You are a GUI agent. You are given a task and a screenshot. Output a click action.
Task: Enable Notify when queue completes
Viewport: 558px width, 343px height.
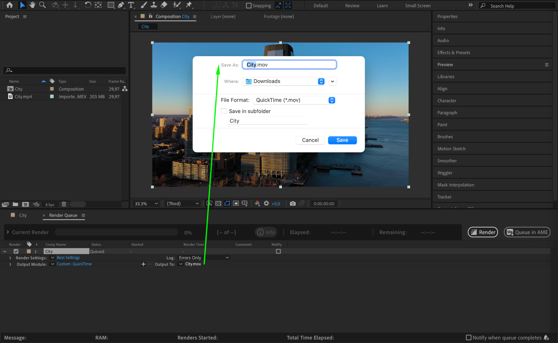[x=469, y=337]
